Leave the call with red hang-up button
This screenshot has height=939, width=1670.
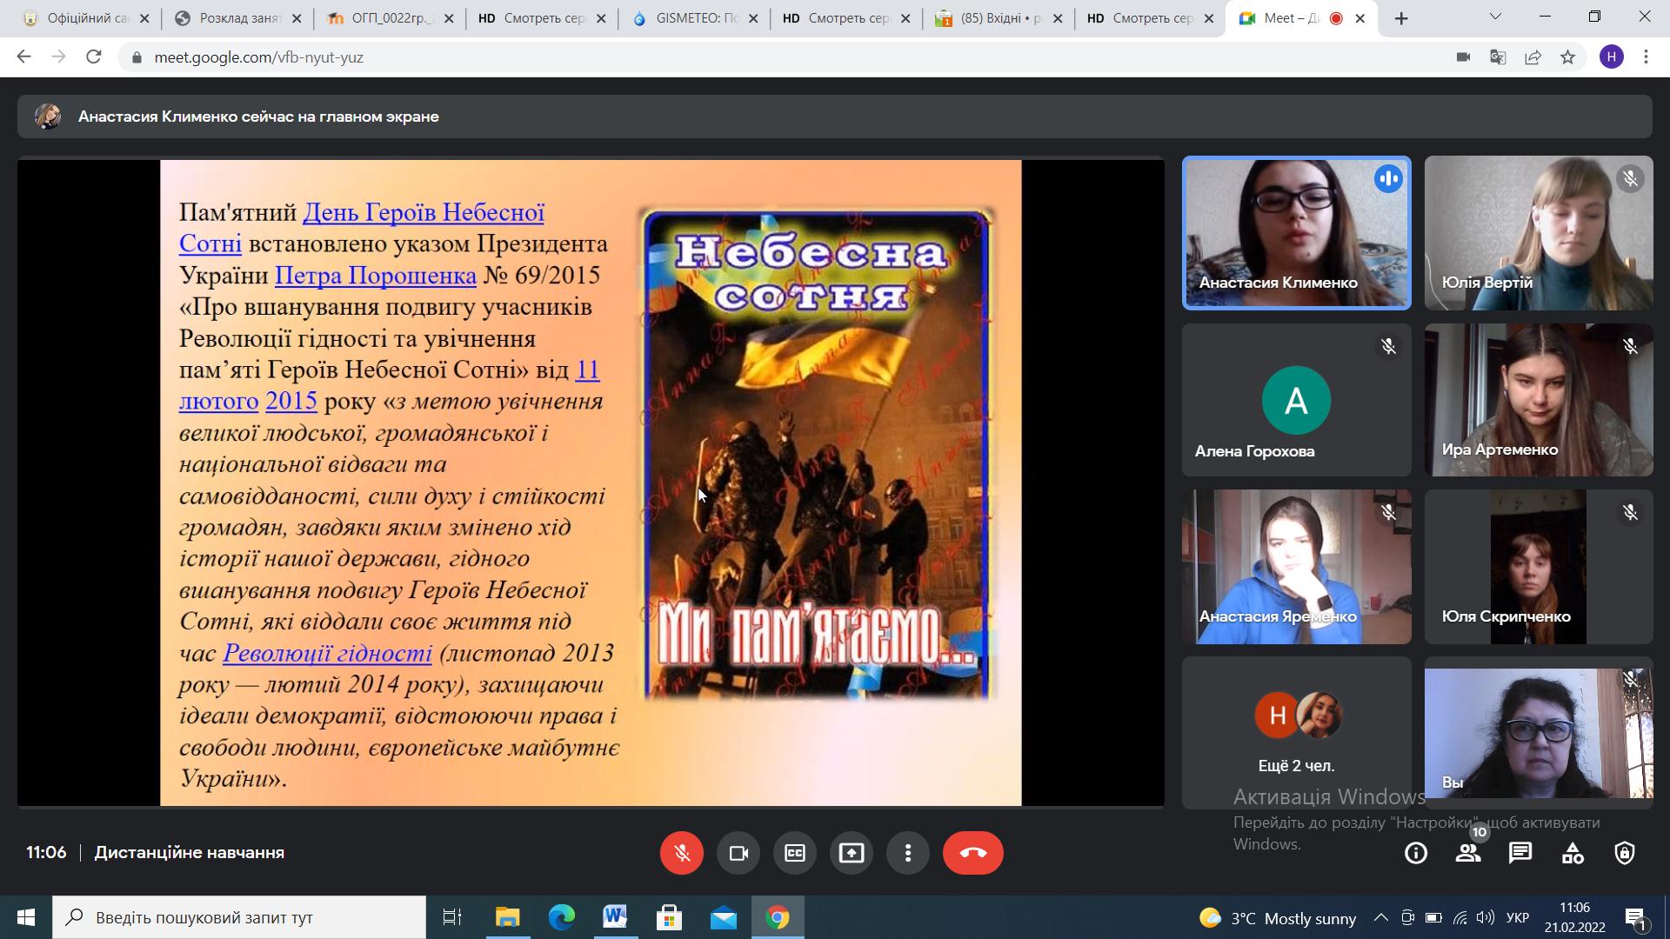click(972, 853)
